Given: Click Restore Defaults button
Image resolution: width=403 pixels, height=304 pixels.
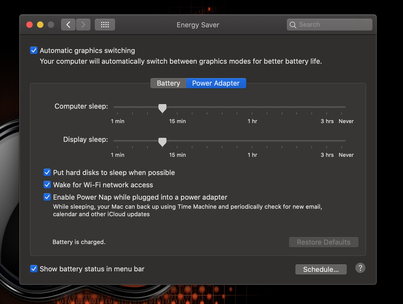Looking at the screenshot, I should pos(324,242).
